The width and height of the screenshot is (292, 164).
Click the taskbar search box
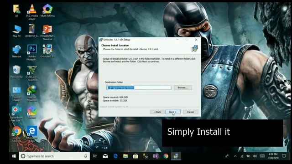coord(54,156)
